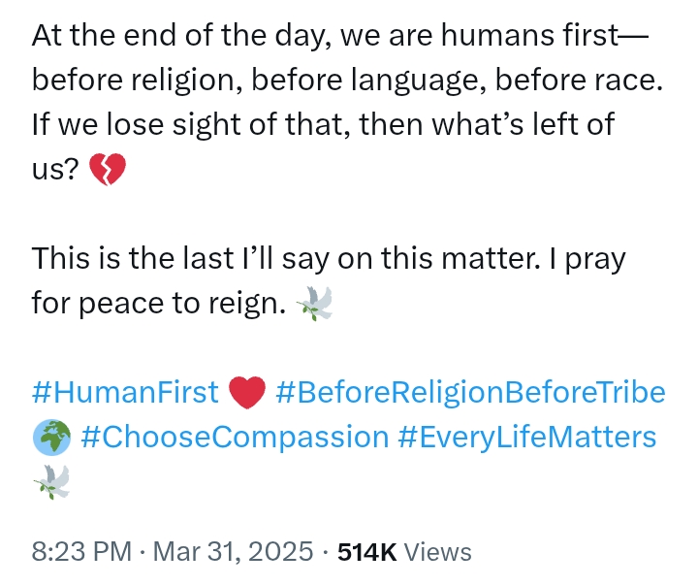This screenshot has width=698, height=586.
Task: Click the 'Views' label text
Action: 437,552
